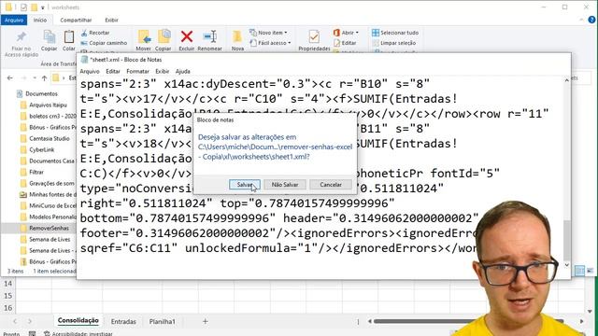Click Excel horizontal scroll right arrow
Viewport: 598px width, 336px height.
click(x=581, y=321)
